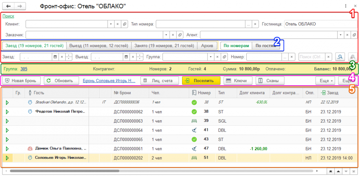Clear the Заказчик field with the x icon
The width and height of the screenshot is (359, 176).
(x=172, y=35)
